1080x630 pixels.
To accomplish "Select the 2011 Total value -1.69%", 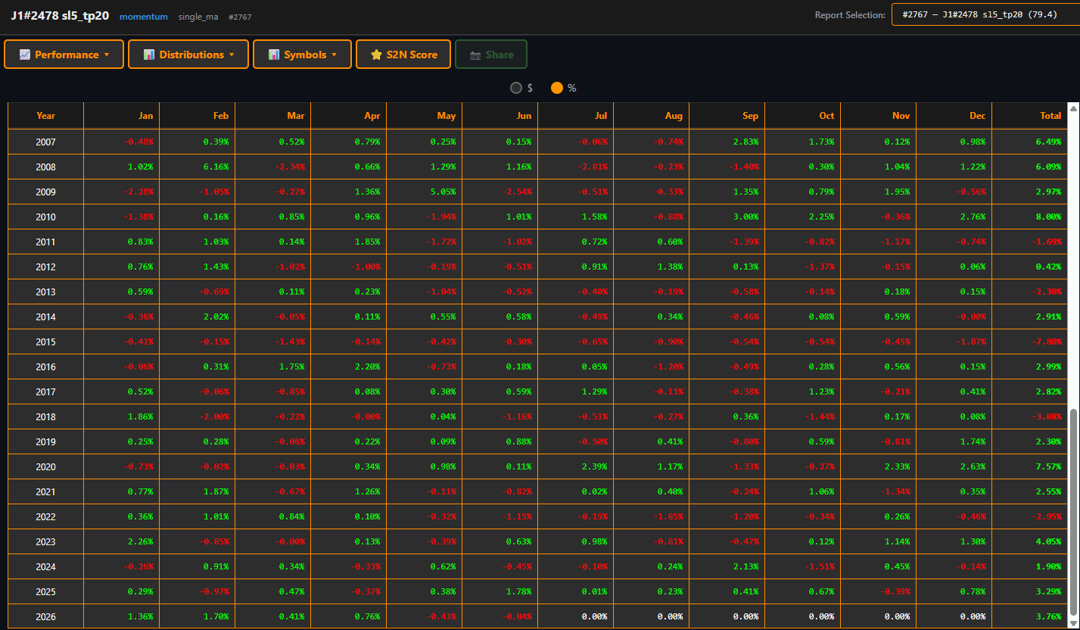I will (x=1046, y=242).
